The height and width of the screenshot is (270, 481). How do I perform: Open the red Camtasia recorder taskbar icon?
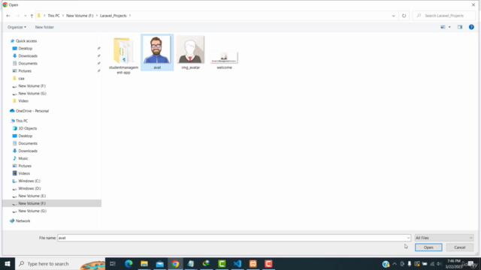[268, 263]
